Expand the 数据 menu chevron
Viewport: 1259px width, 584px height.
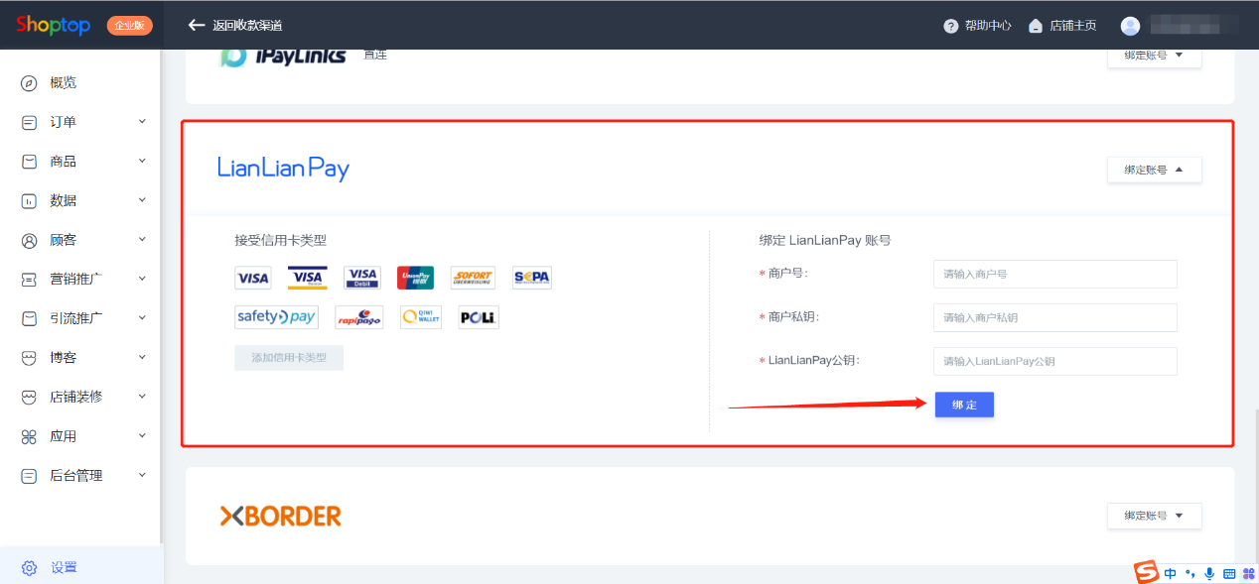142,200
